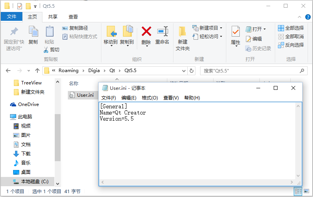The image size is (313, 197).
Task: Click Qt in the address path
Action: click(112, 71)
